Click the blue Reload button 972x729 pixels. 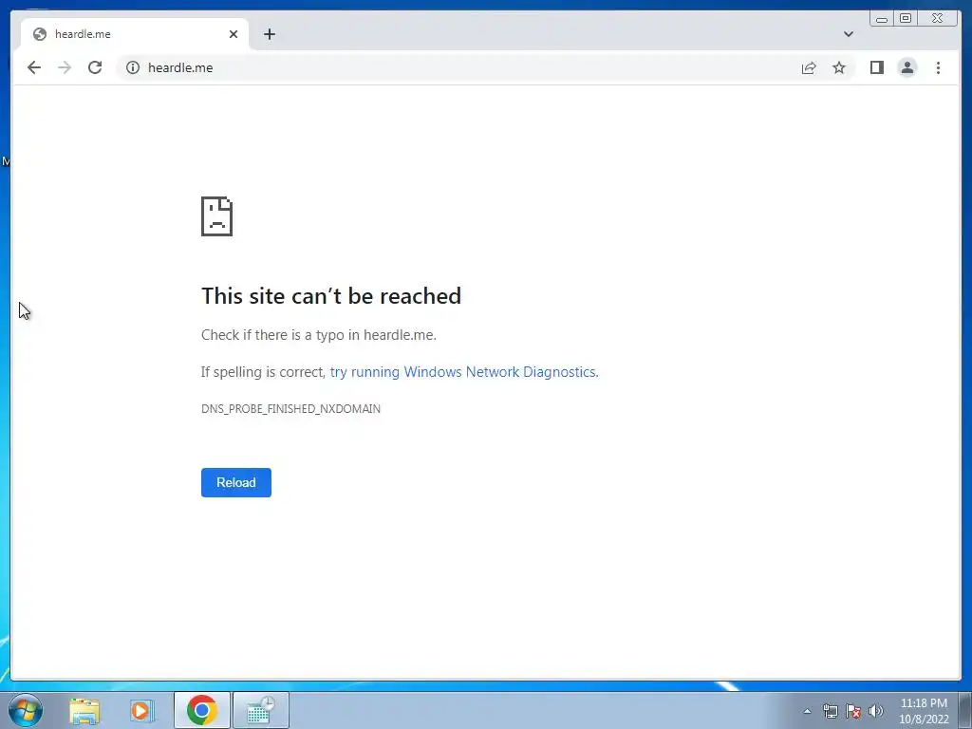pos(236,482)
